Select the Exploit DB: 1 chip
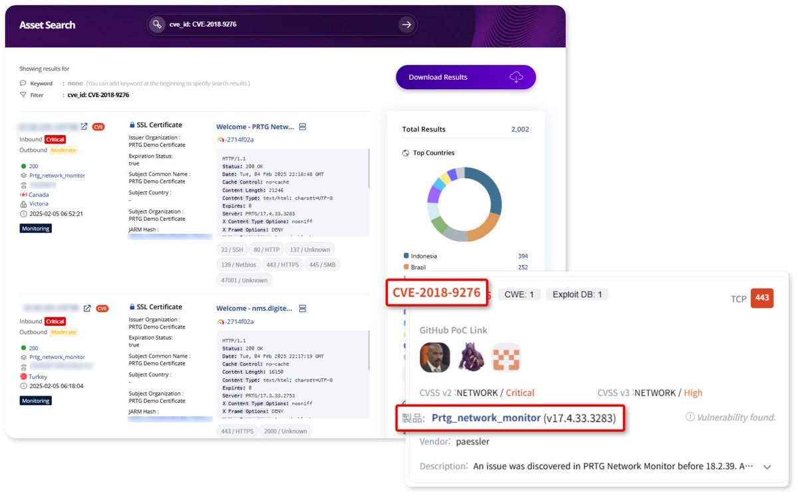Image resolution: width=798 pixels, height=496 pixels. (577, 295)
